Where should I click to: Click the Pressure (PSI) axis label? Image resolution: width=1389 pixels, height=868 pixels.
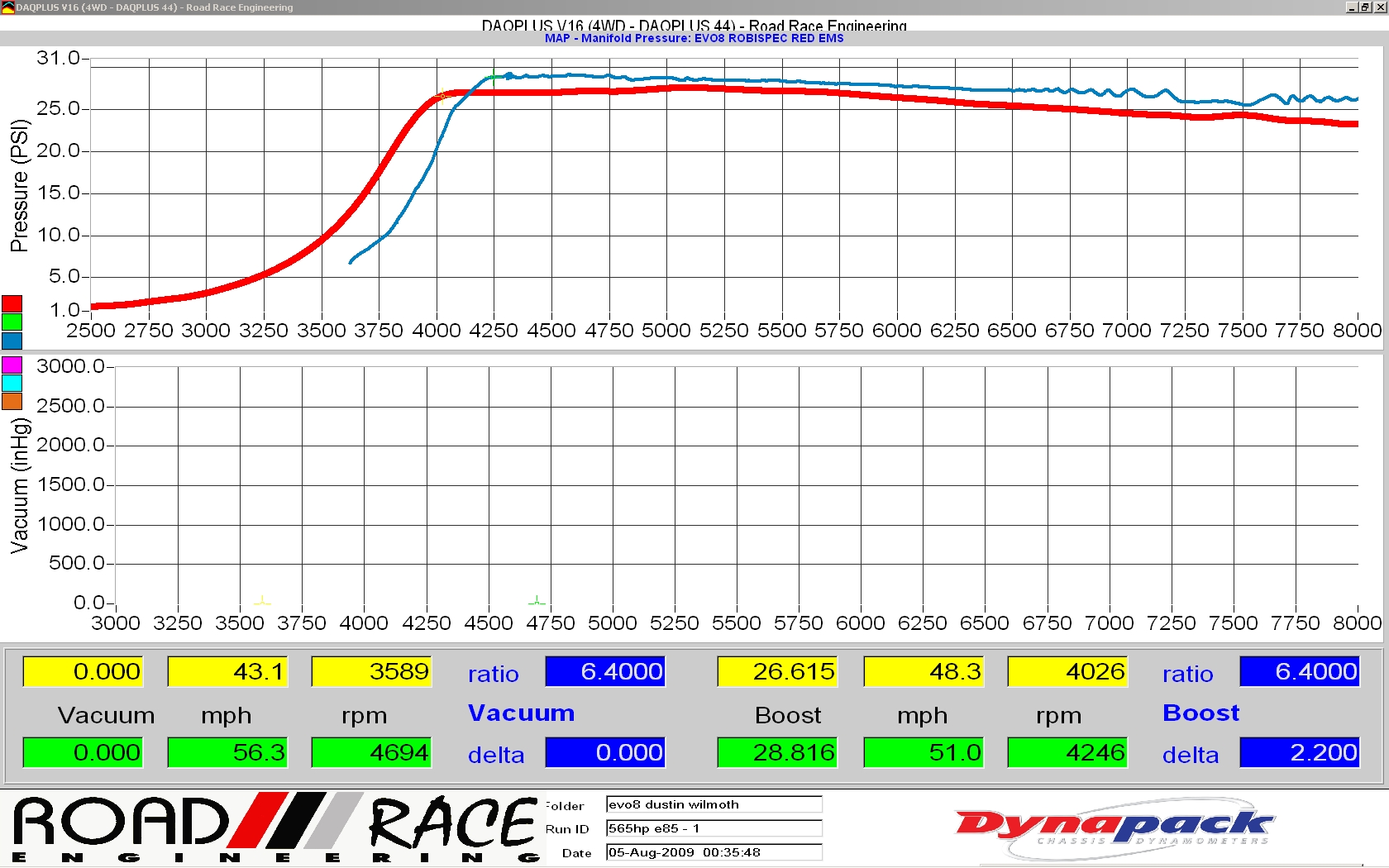(19, 185)
